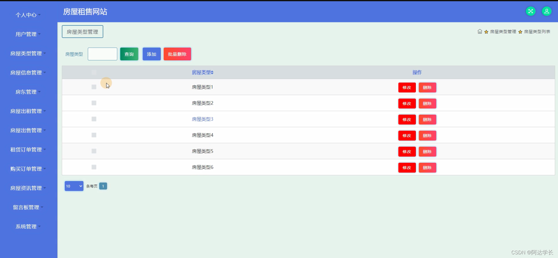
Task: Check the box for 房屋类型3 row
Action: click(x=94, y=119)
